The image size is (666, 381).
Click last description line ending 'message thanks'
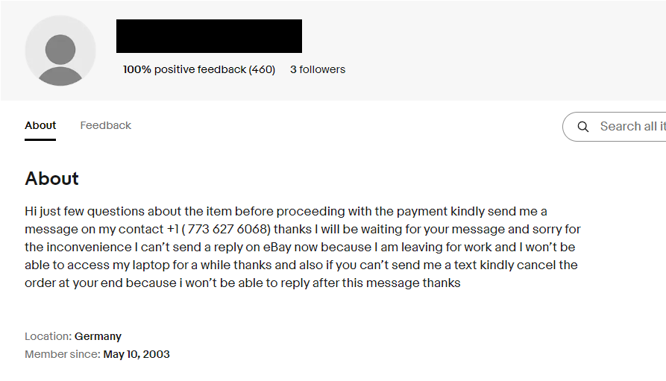point(242,283)
